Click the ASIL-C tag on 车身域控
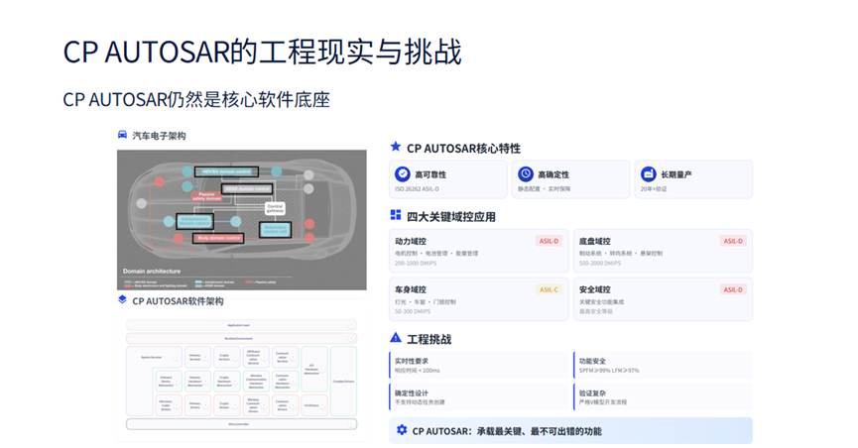The height and width of the screenshot is (448, 858). click(x=549, y=289)
